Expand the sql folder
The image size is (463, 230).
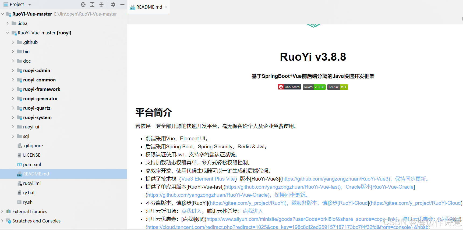(13, 136)
